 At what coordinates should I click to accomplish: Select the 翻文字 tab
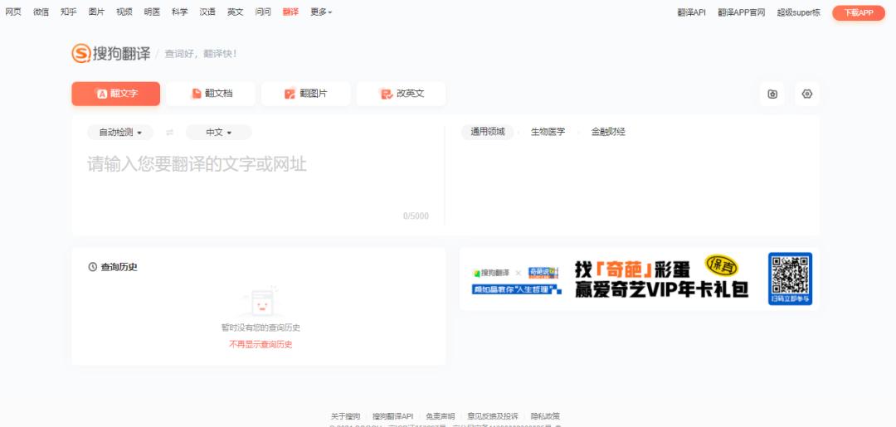[x=116, y=94]
